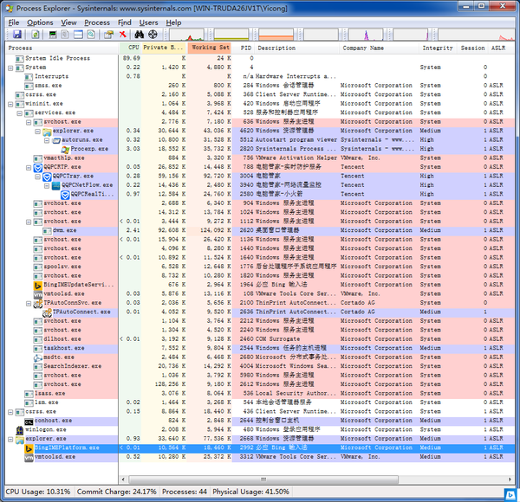
Task: Click the horizontal scrollbar thumb
Action: [x=263, y=479]
